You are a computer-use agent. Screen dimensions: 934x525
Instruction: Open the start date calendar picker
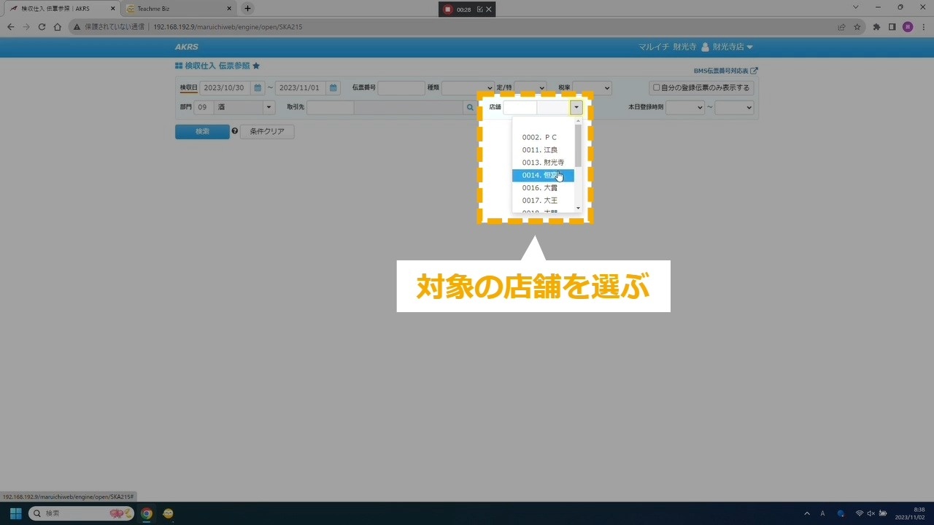258,87
